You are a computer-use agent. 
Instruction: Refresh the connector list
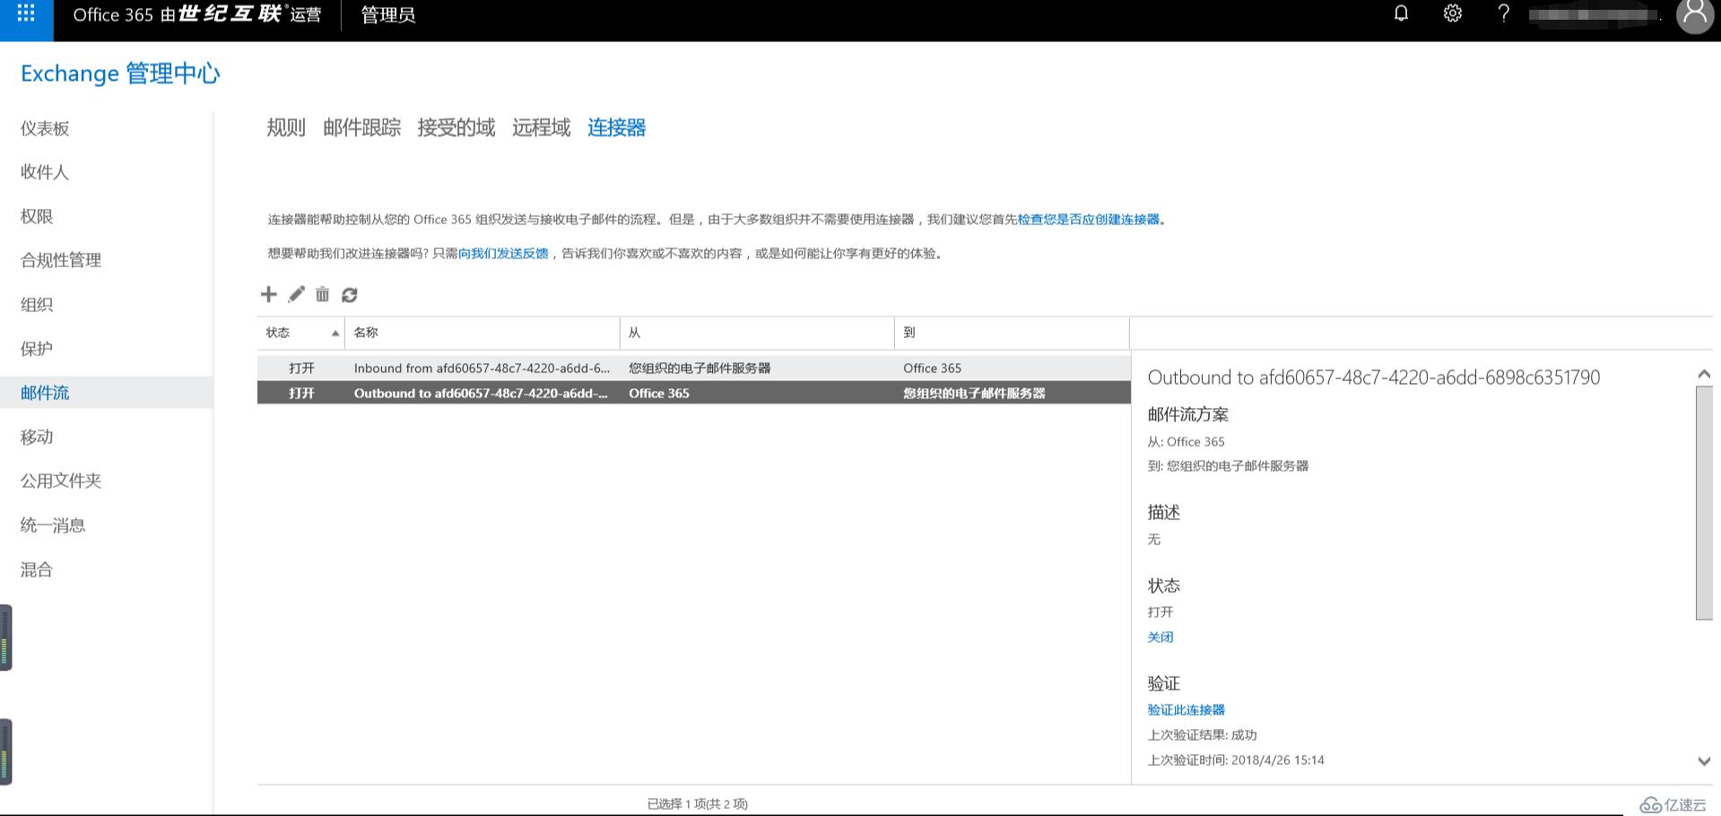350,294
